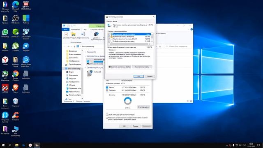Click Свойства icon in Explorer ribbon
The image size is (263, 148).
coord(66,36)
